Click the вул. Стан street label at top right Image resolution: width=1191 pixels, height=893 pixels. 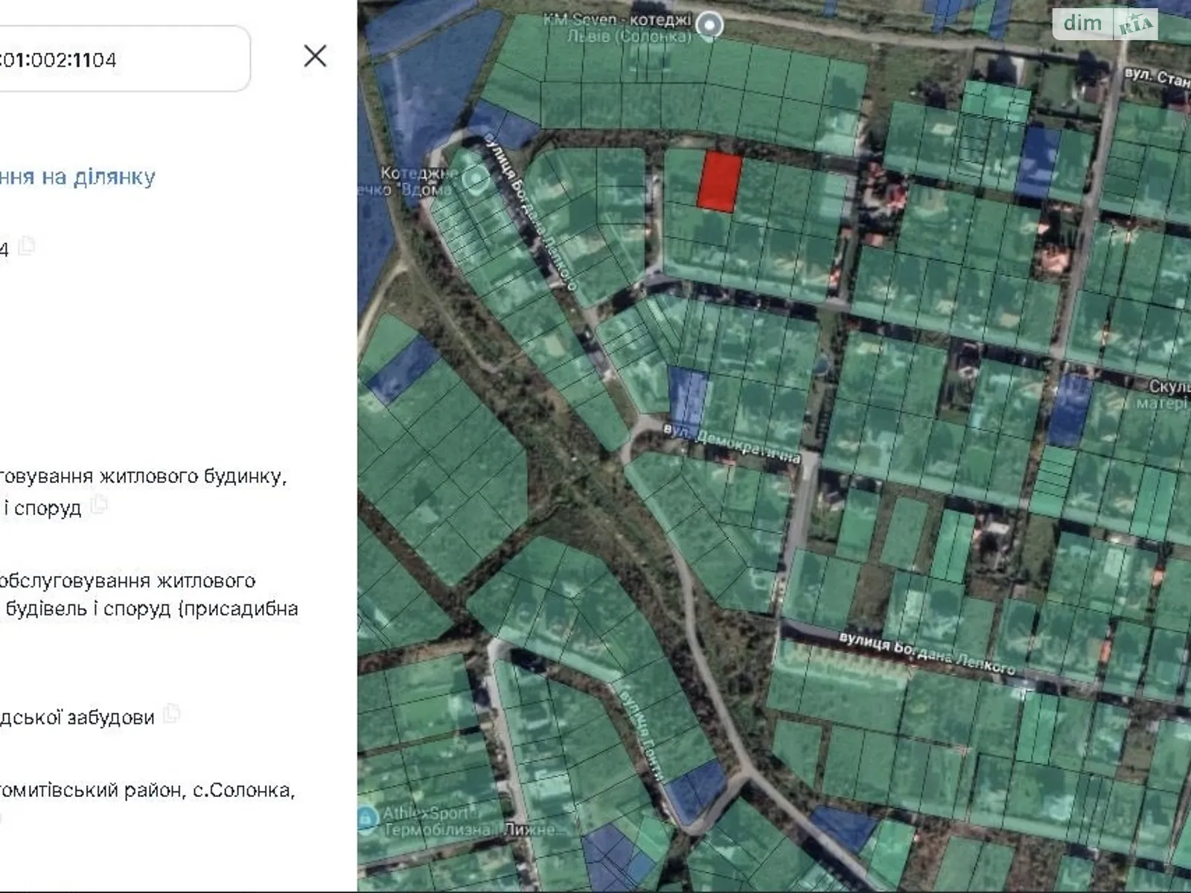click(x=1156, y=77)
